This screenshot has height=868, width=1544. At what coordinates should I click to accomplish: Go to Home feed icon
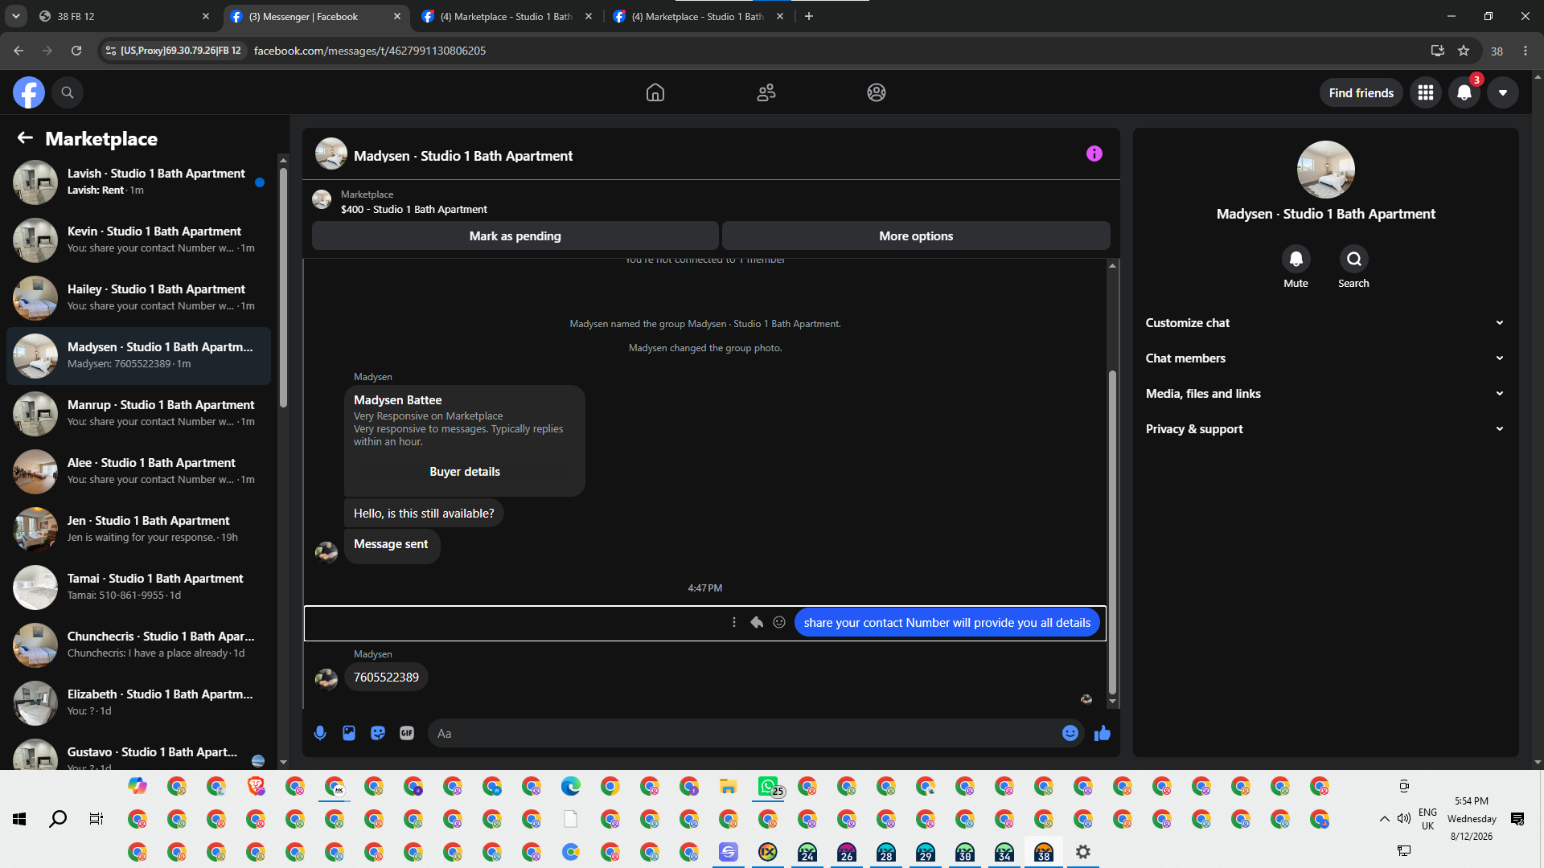(655, 92)
